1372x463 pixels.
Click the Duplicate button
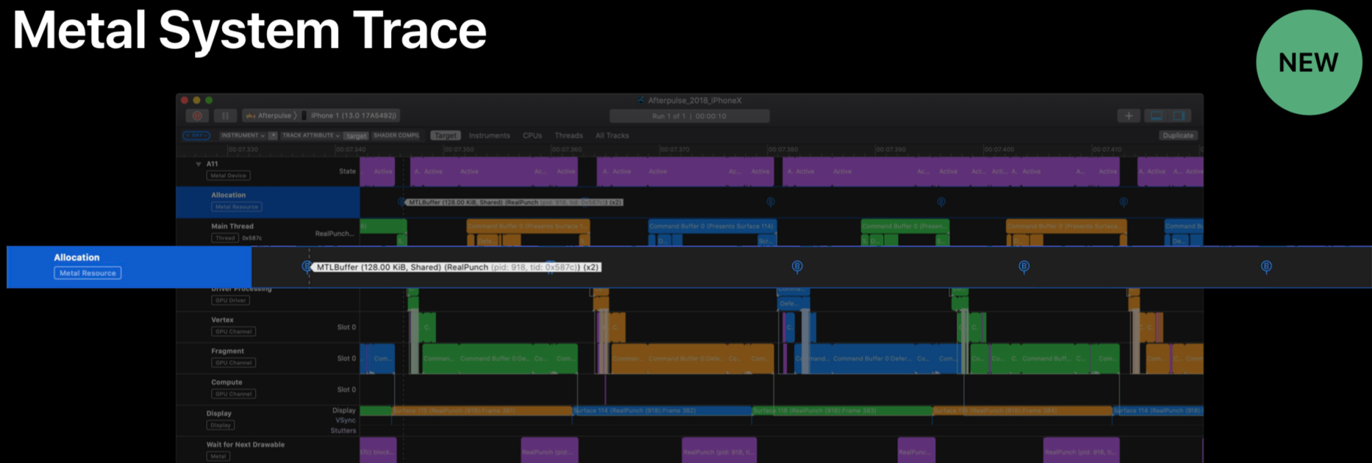pos(1178,135)
